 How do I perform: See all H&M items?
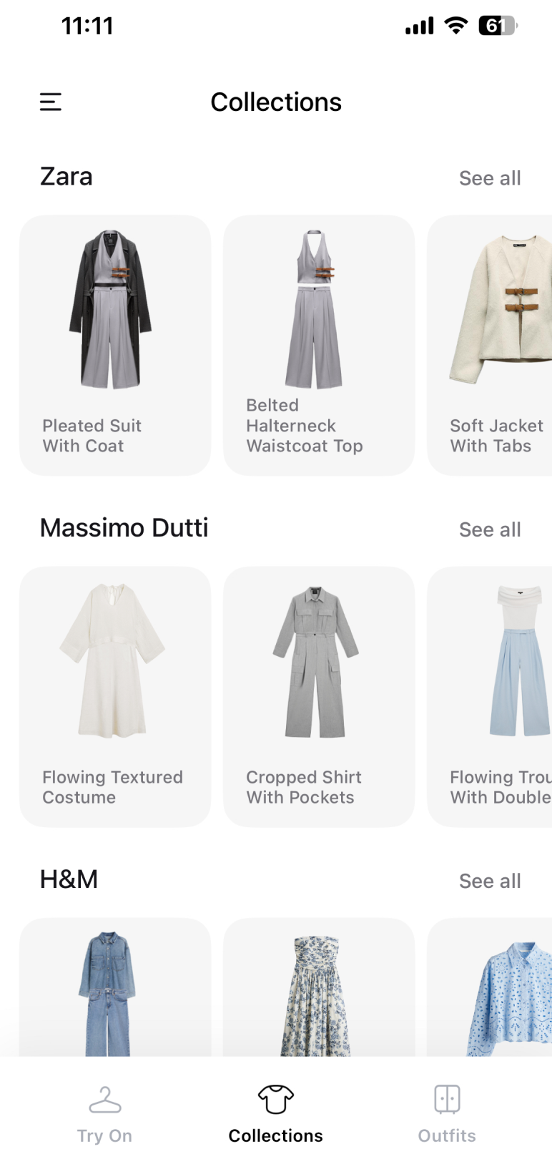click(x=490, y=881)
